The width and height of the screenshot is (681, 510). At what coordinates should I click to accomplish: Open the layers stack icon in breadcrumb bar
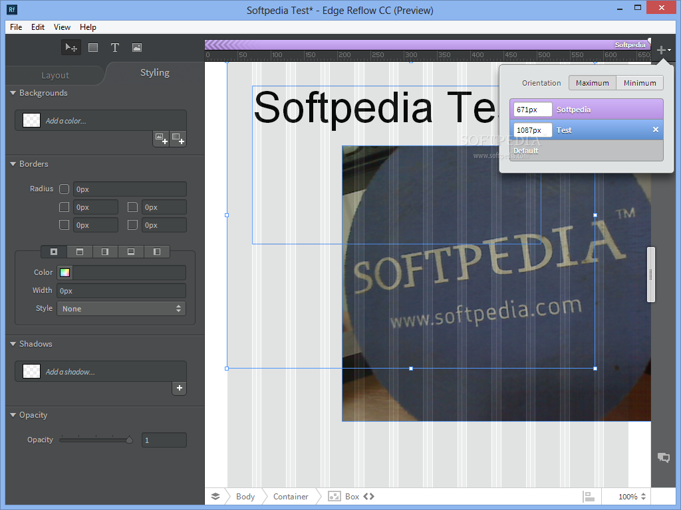pyautogui.click(x=215, y=497)
